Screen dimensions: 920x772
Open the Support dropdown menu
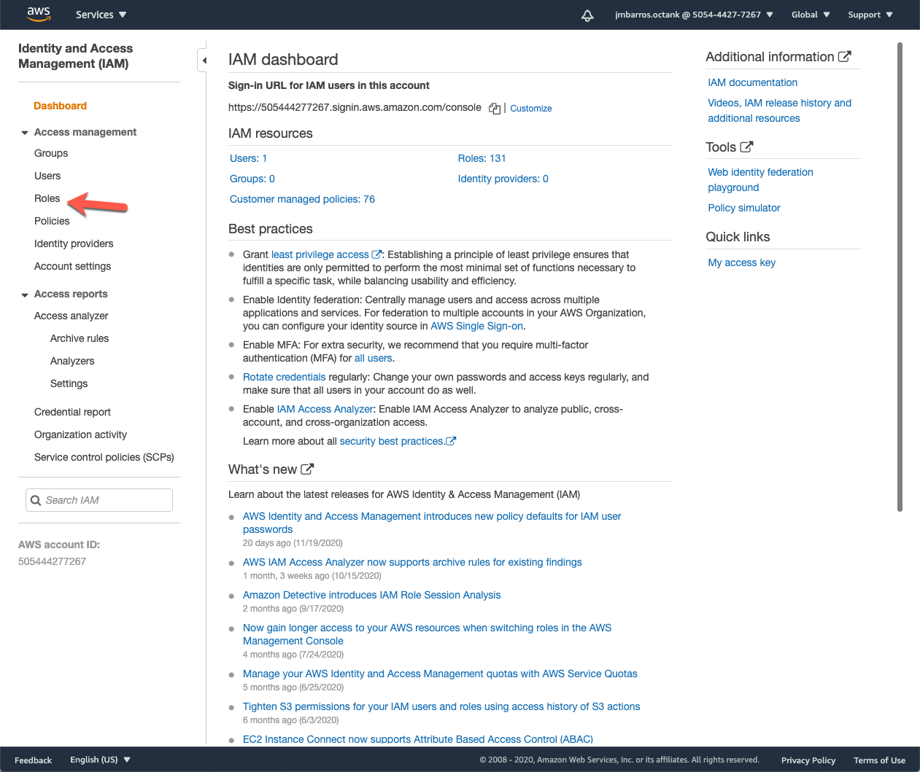[870, 15]
